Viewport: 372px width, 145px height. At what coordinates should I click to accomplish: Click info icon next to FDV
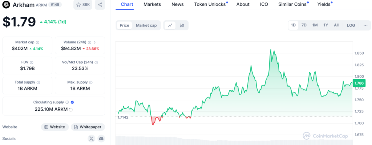(x=32, y=63)
